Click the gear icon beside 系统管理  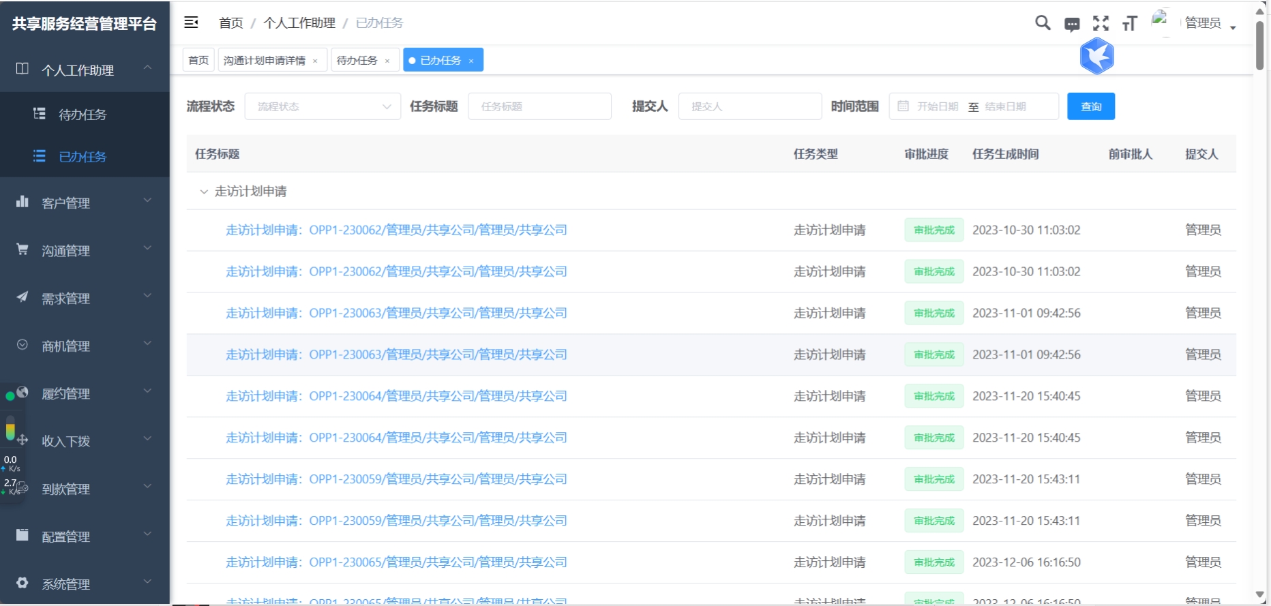(23, 583)
